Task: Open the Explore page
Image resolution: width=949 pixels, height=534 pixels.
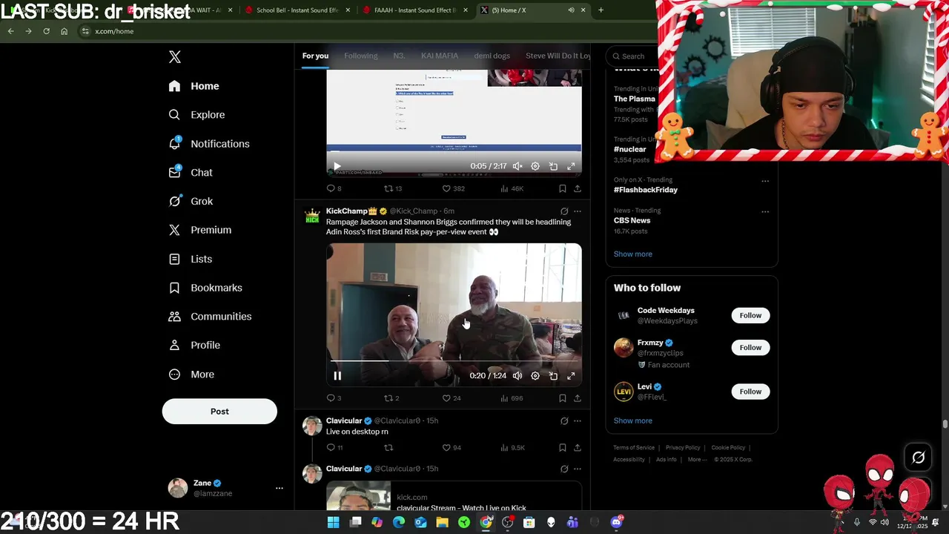Action: (196, 115)
